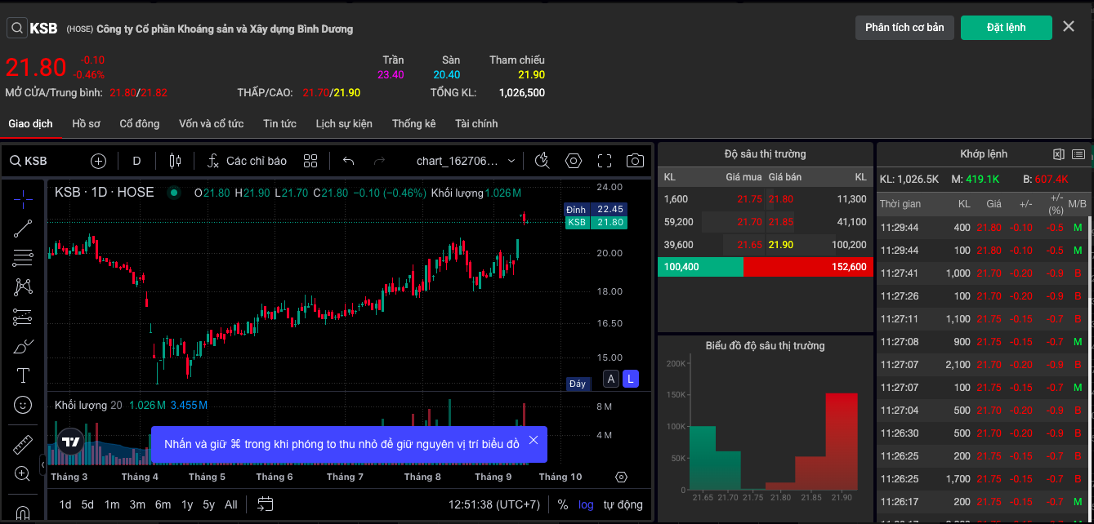1094x524 pixels.
Task: Open chart settings hexagon icon
Action: 574,161
